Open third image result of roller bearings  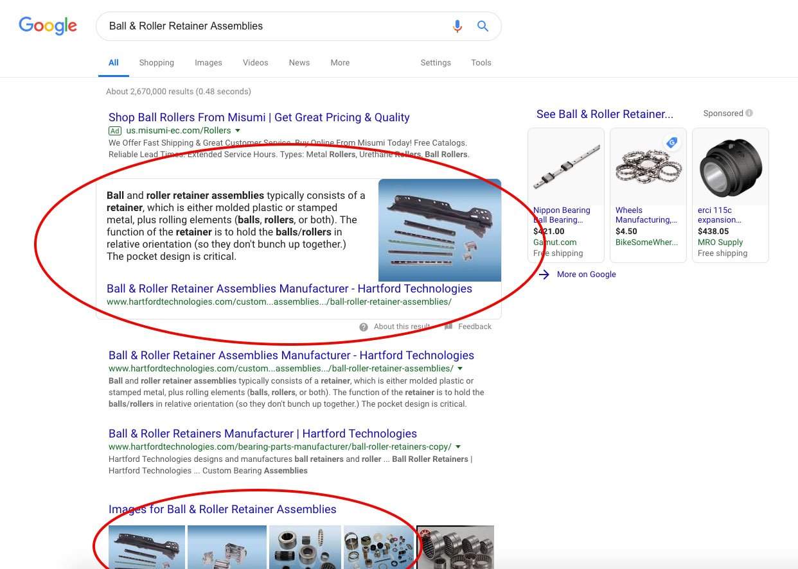coord(305,547)
